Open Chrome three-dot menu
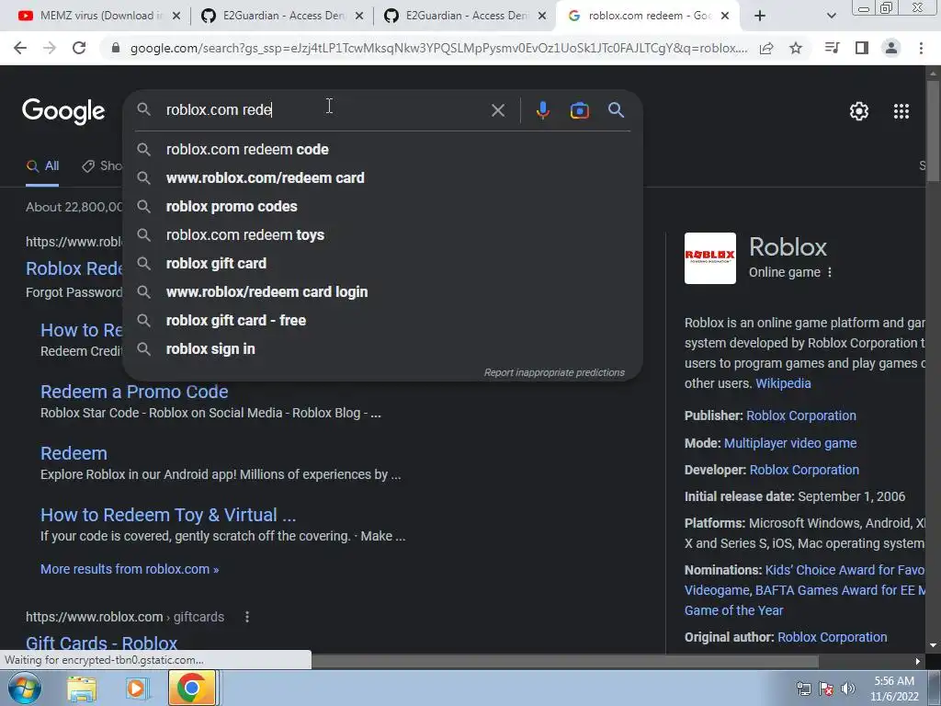 tap(921, 48)
